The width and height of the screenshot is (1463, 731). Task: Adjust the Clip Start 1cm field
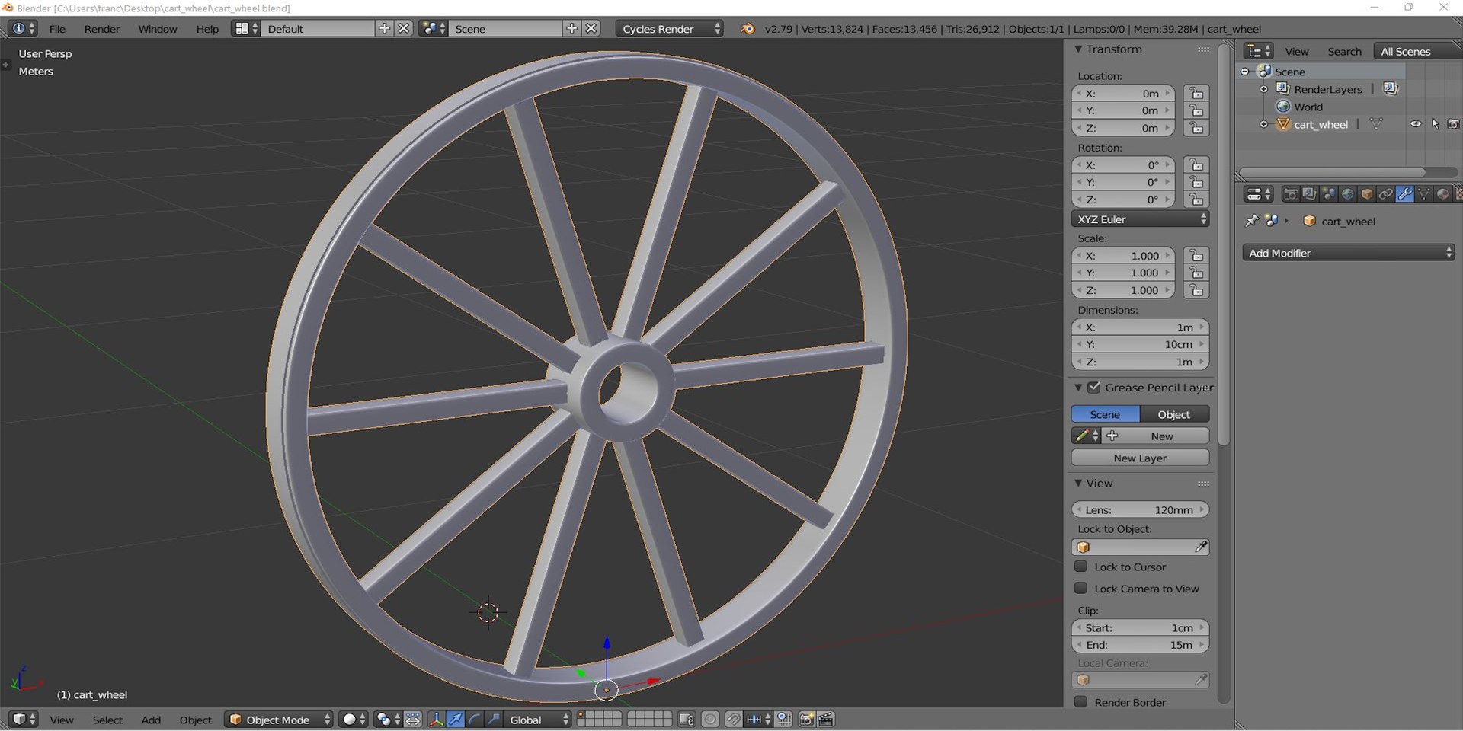click(x=1140, y=627)
